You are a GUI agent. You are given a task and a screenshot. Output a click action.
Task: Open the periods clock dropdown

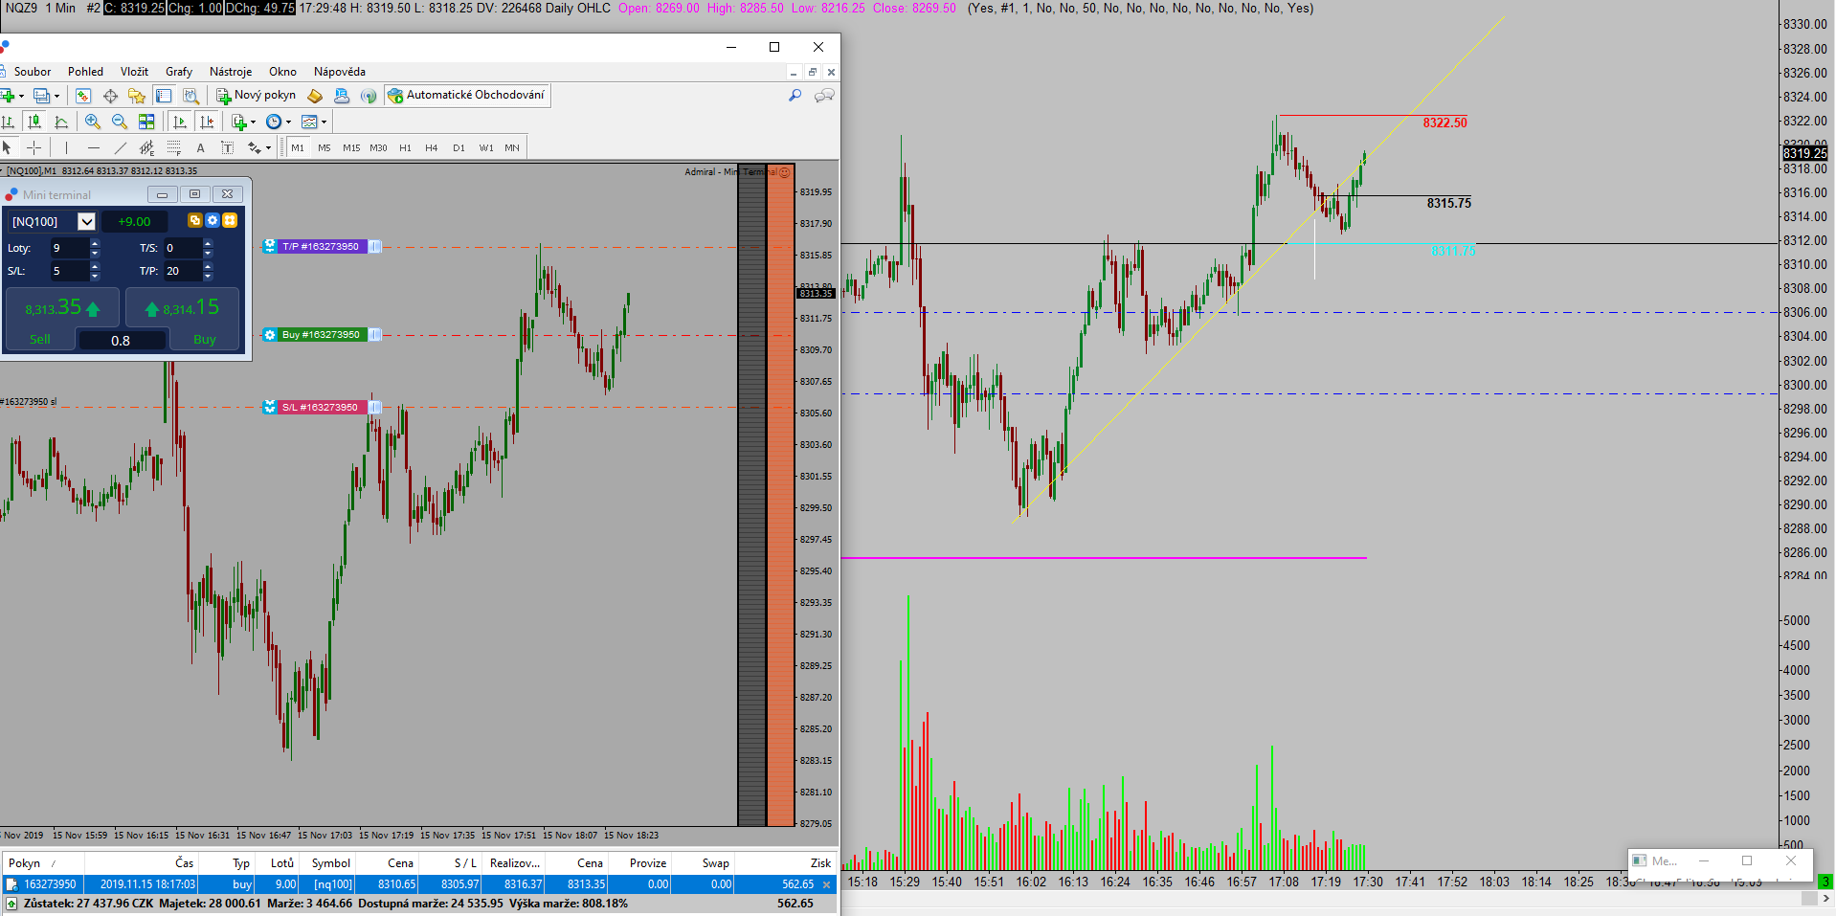[x=288, y=122]
